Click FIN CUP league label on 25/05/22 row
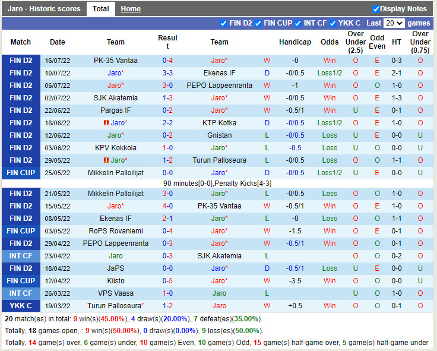437x351 pixels. tap(21, 173)
